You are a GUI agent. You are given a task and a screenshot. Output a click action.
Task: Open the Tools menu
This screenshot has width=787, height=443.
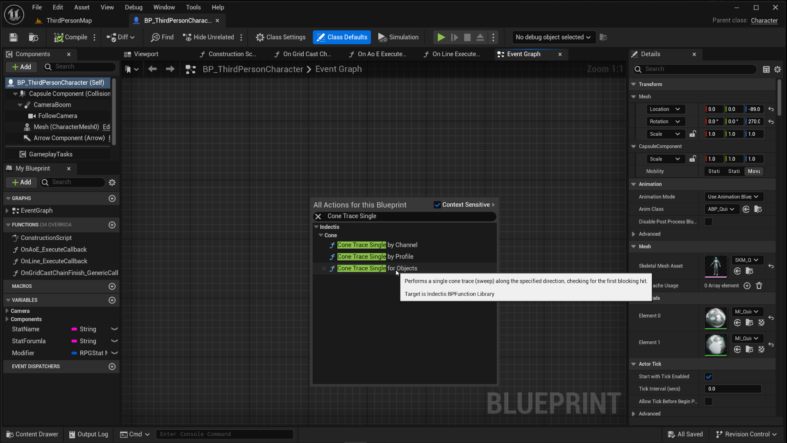[193, 7]
